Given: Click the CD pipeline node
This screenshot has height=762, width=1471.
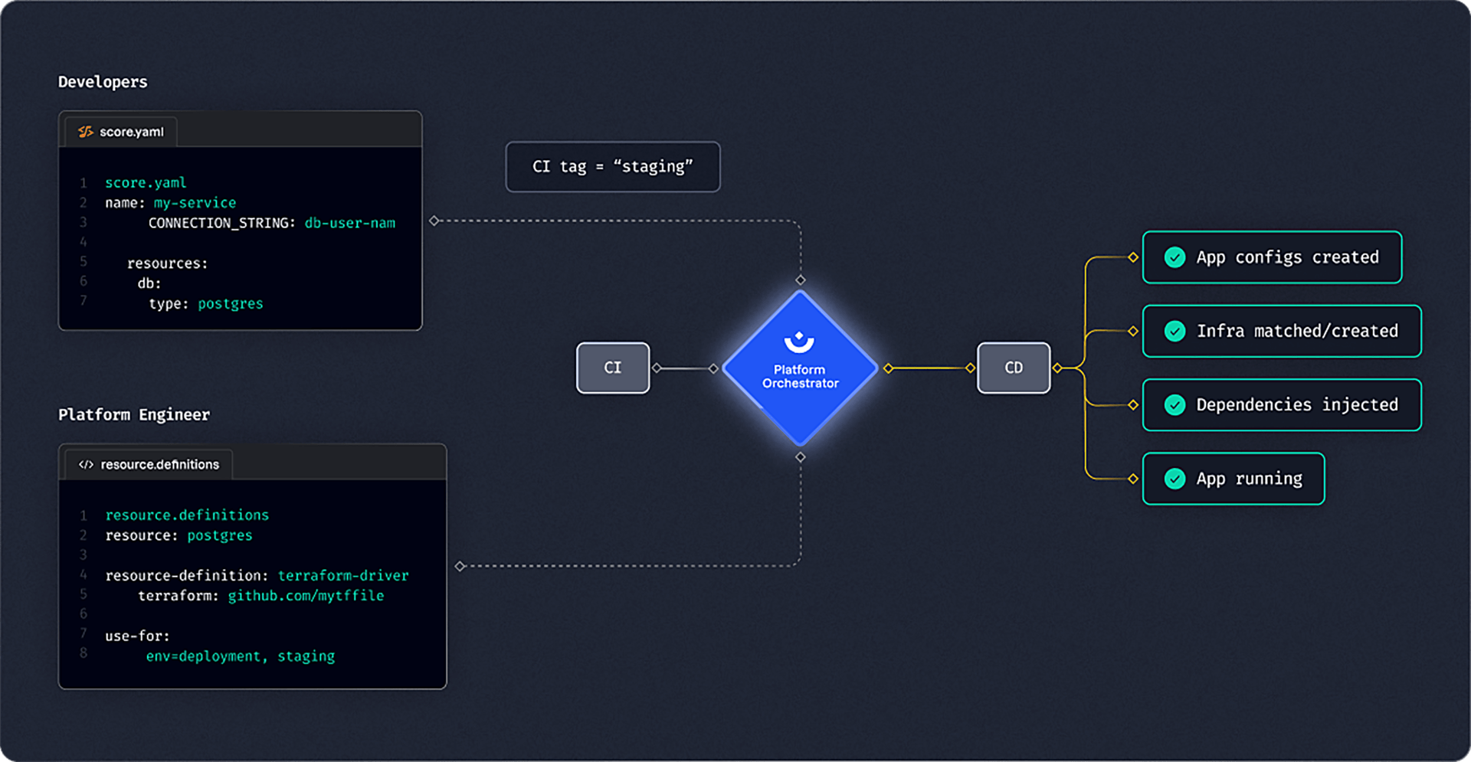Looking at the screenshot, I should coord(1014,368).
